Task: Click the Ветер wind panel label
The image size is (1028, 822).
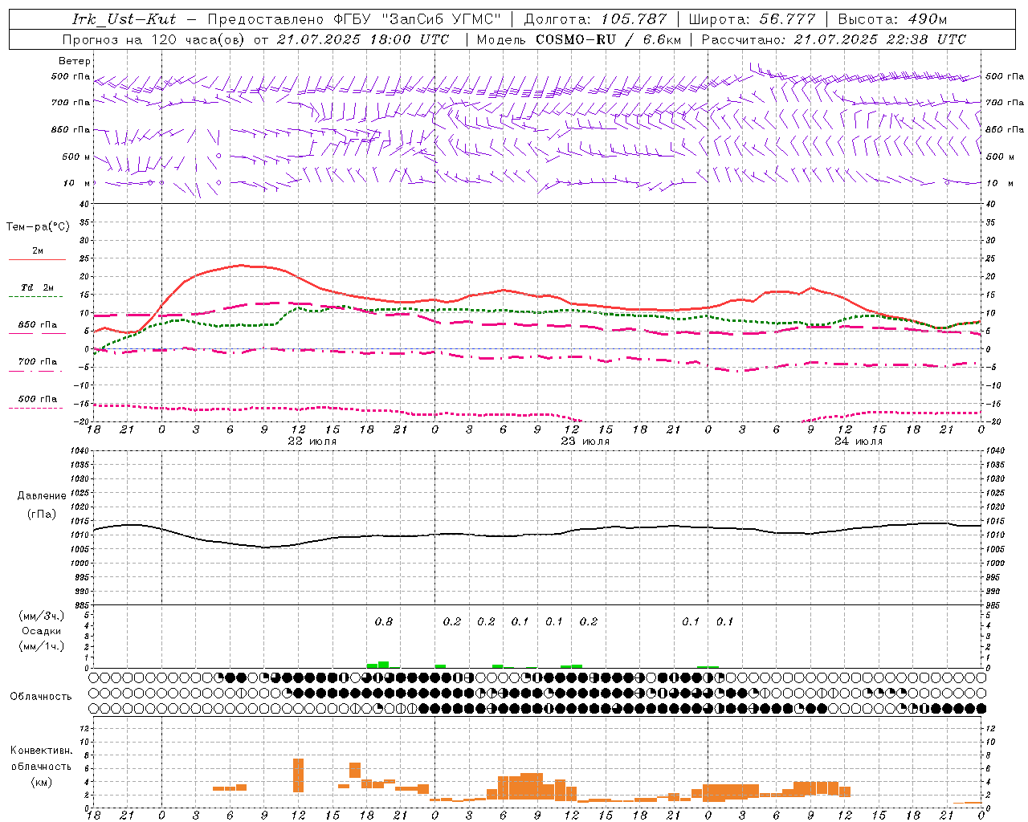Action: 74,61
